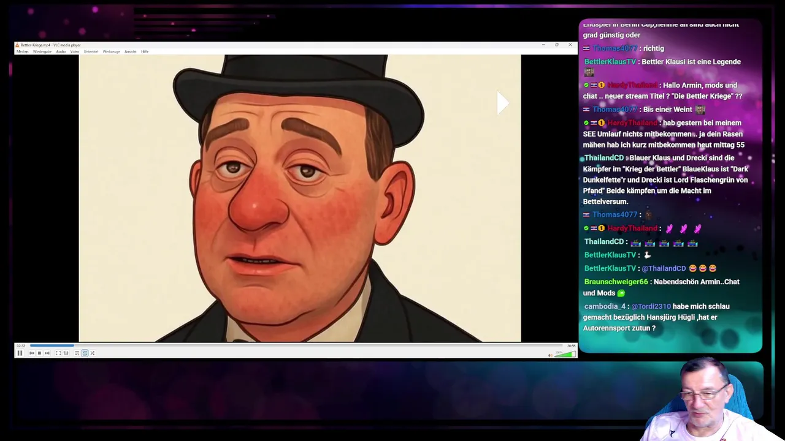Open the Untertitel menu
The image size is (785, 441).
pos(91,51)
